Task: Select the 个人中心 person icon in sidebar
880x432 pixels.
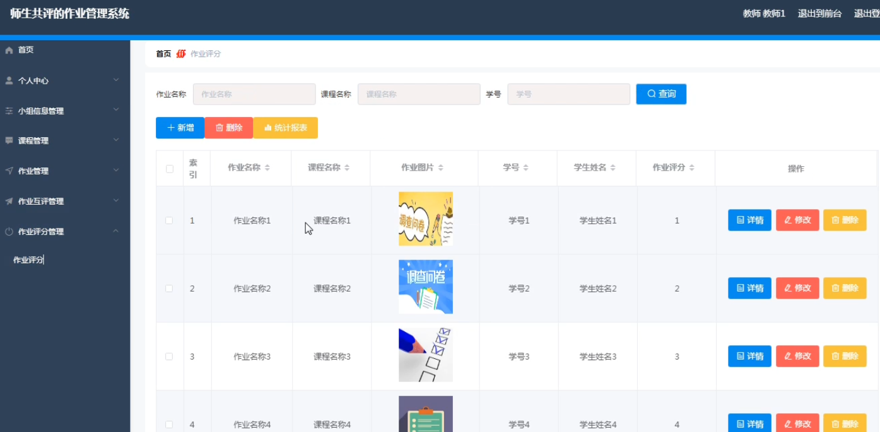Action: pyautogui.click(x=8, y=80)
